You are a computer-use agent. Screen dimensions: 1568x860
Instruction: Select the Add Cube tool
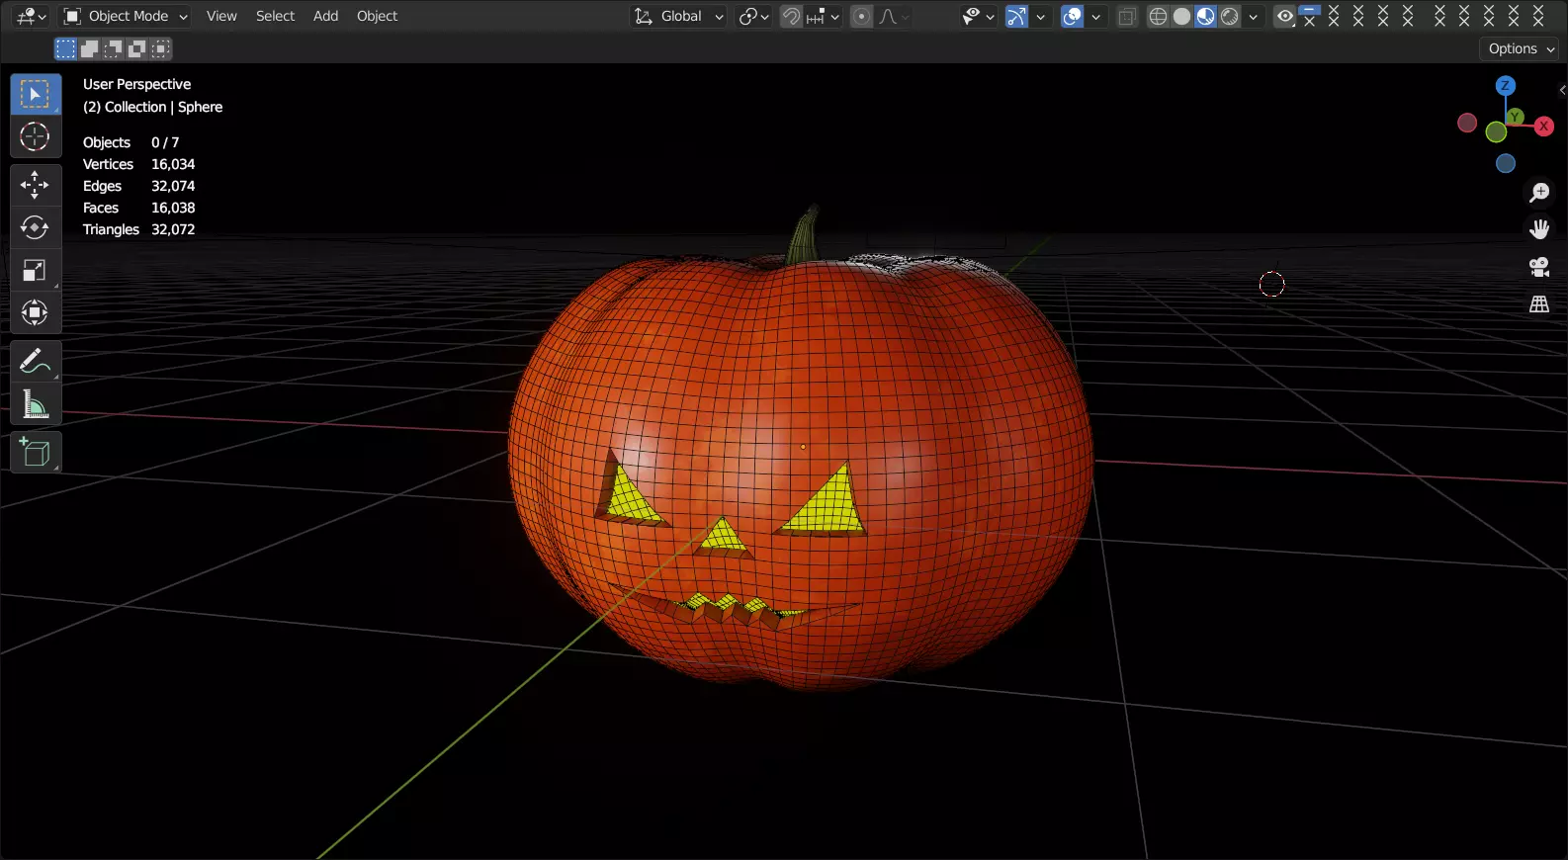pos(36,452)
